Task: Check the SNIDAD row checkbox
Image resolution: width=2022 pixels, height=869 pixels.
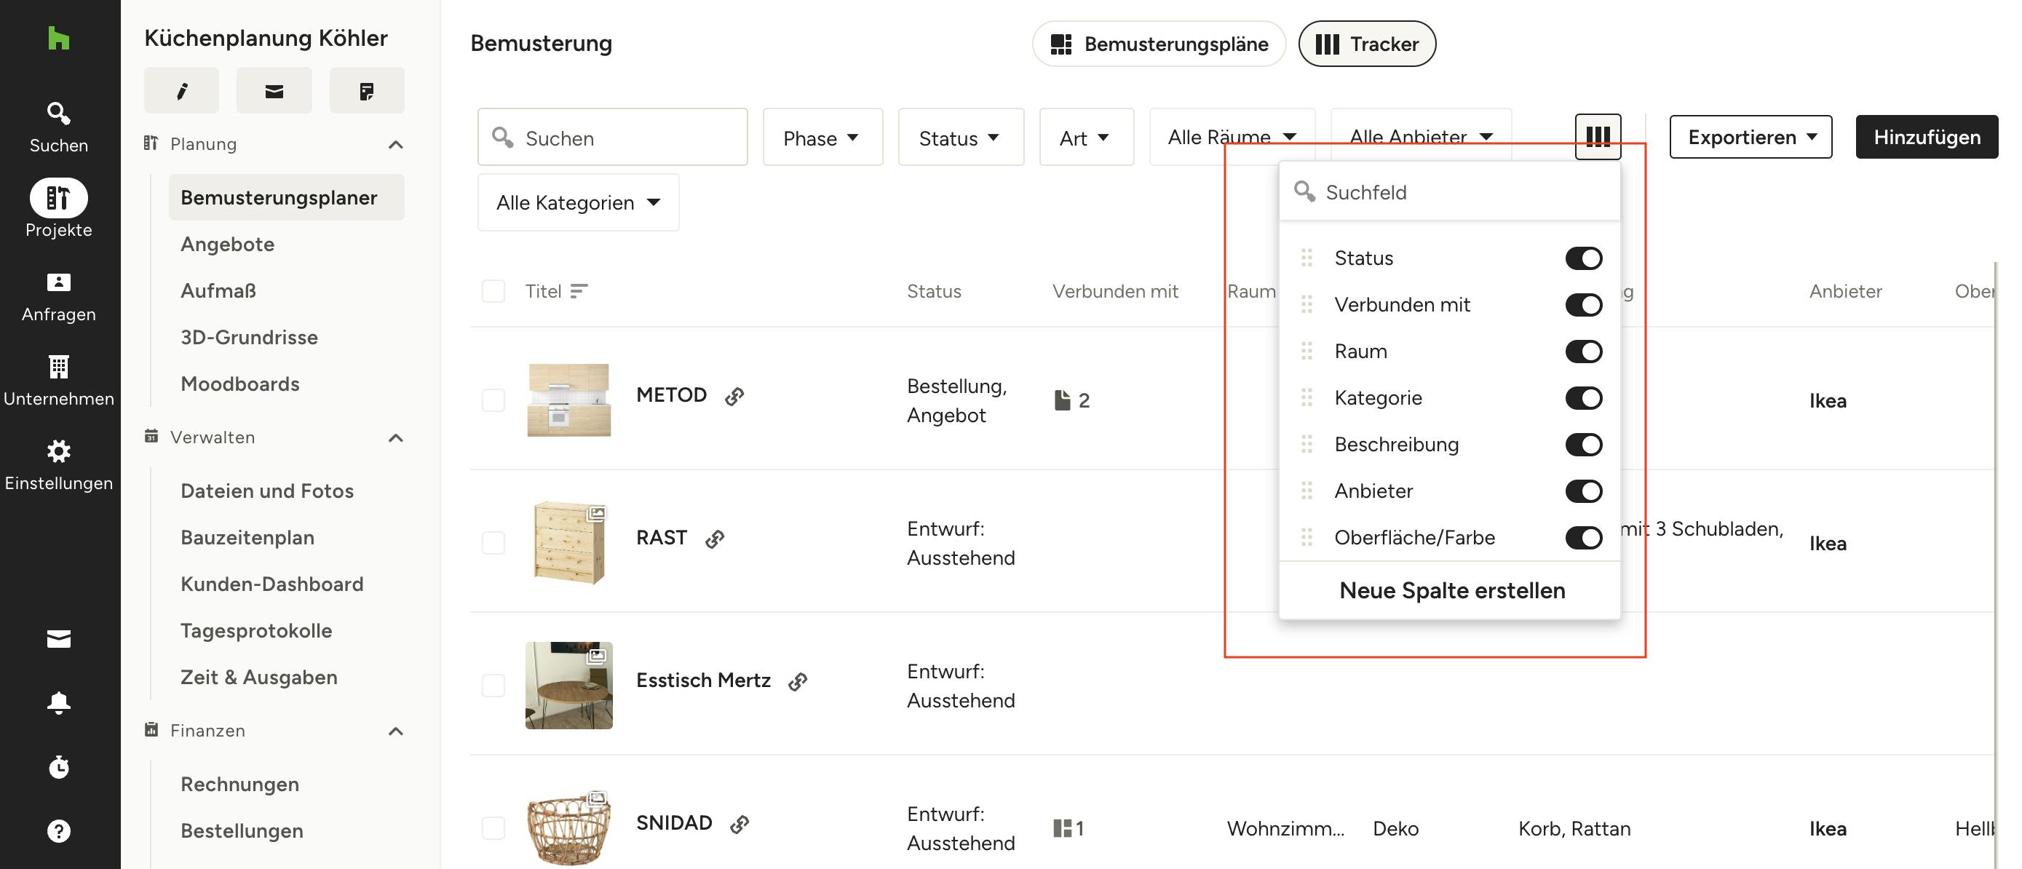Action: (493, 828)
